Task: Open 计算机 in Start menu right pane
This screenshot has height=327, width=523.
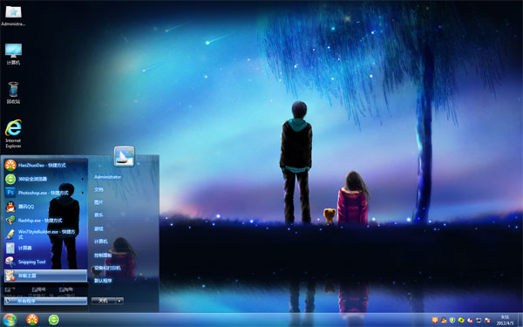Action: click(x=101, y=242)
